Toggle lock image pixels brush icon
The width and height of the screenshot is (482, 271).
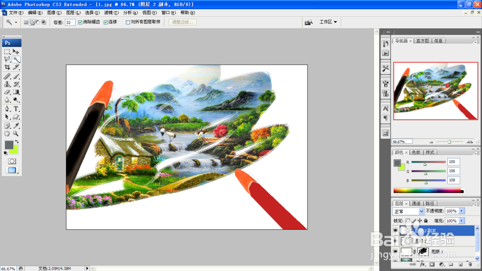click(x=414, y=220)
